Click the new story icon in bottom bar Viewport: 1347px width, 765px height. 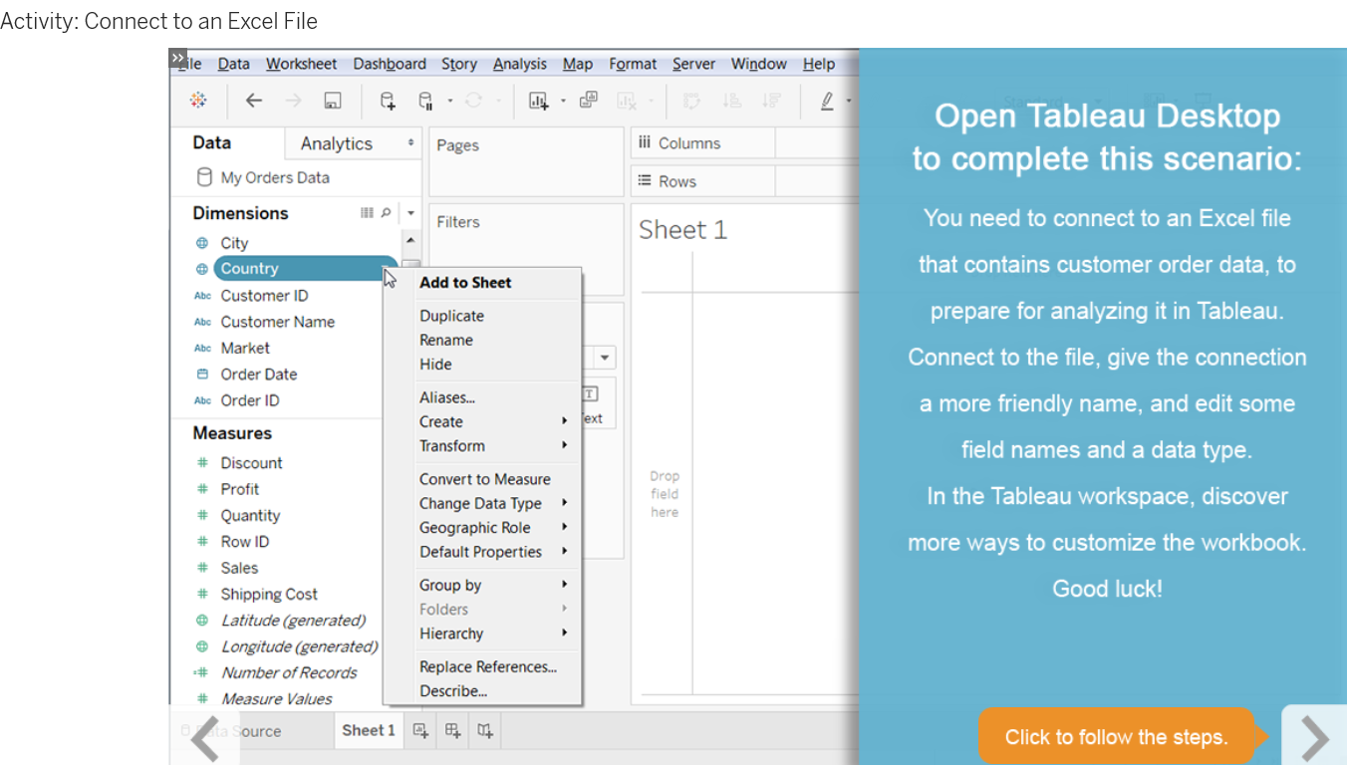pos(484,731)
